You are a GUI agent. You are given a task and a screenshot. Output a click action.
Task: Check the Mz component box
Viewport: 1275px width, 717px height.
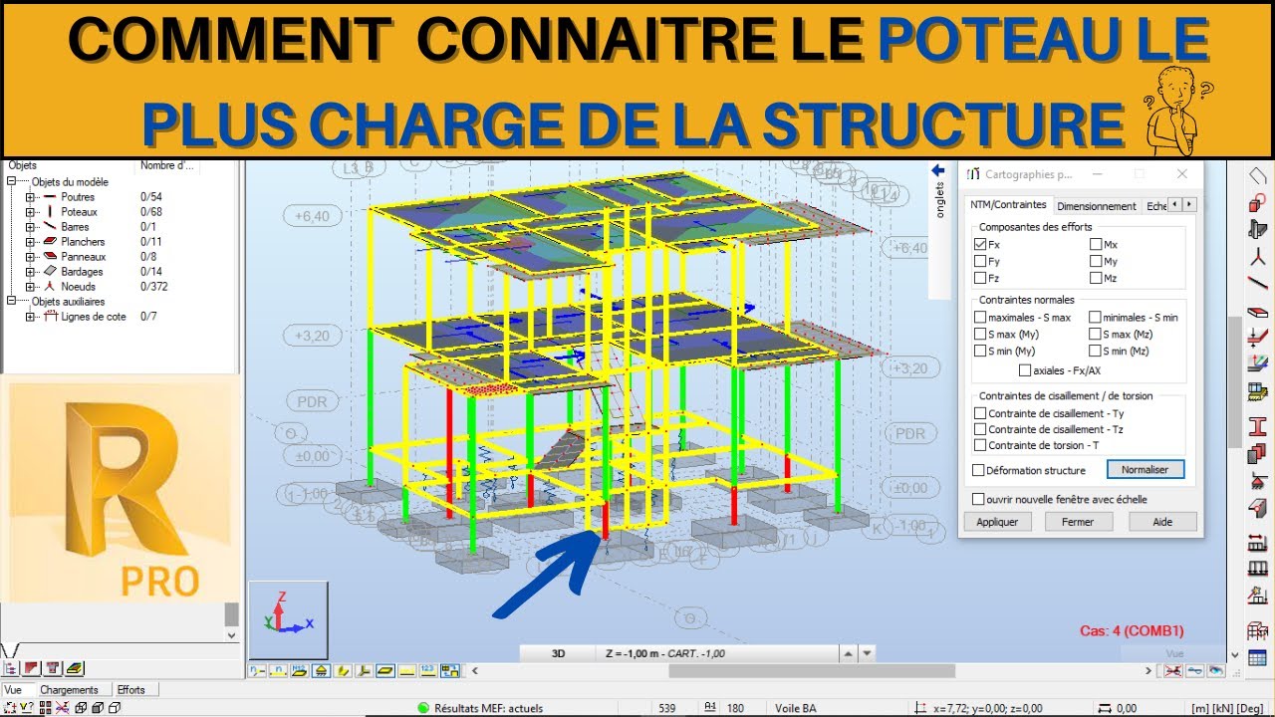tap(1096, 278)
